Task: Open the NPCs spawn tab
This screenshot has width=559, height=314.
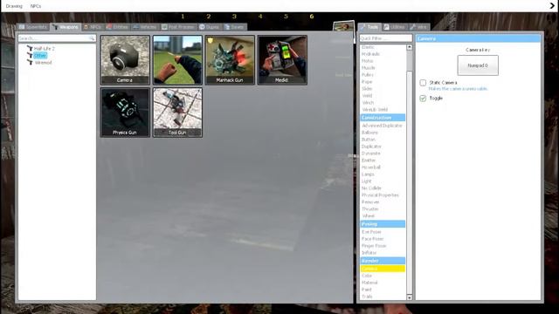Action: coord(93,27)
